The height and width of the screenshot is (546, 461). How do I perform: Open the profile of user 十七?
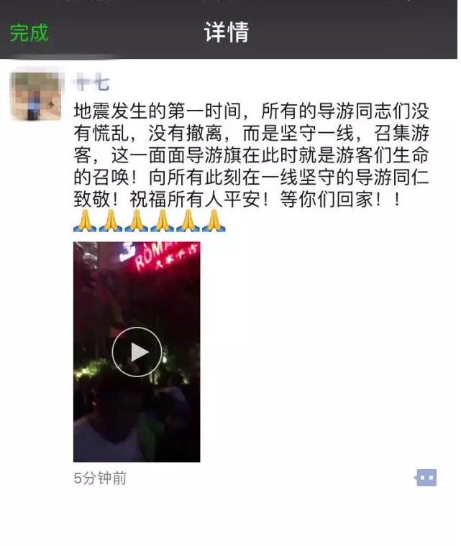point(92,84)
